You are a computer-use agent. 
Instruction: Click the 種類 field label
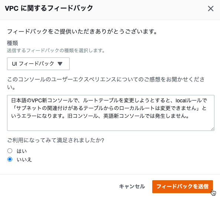[x=12, y=43]
